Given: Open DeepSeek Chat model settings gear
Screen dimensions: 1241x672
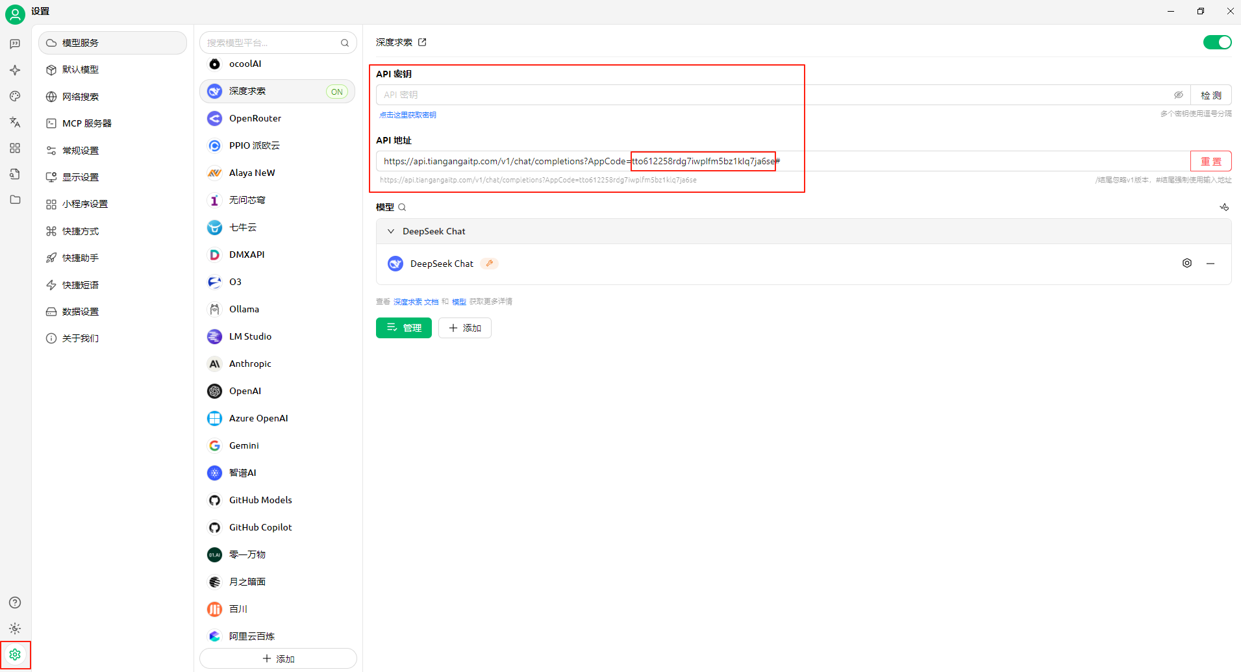Looking at the screenshot, I should (x=1187, y=263).
